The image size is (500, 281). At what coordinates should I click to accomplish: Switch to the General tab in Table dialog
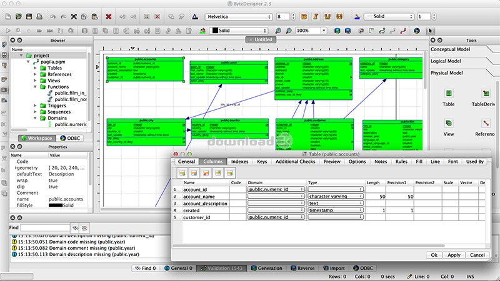point(186,162)
